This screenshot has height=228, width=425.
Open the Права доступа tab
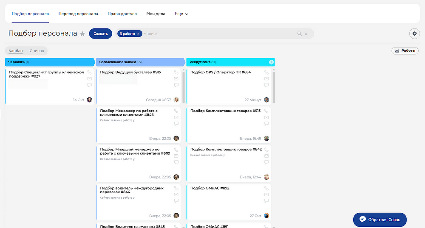pos(122,14)
